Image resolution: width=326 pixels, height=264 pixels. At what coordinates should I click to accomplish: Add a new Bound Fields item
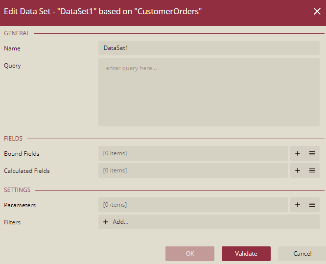click(298, 153)
